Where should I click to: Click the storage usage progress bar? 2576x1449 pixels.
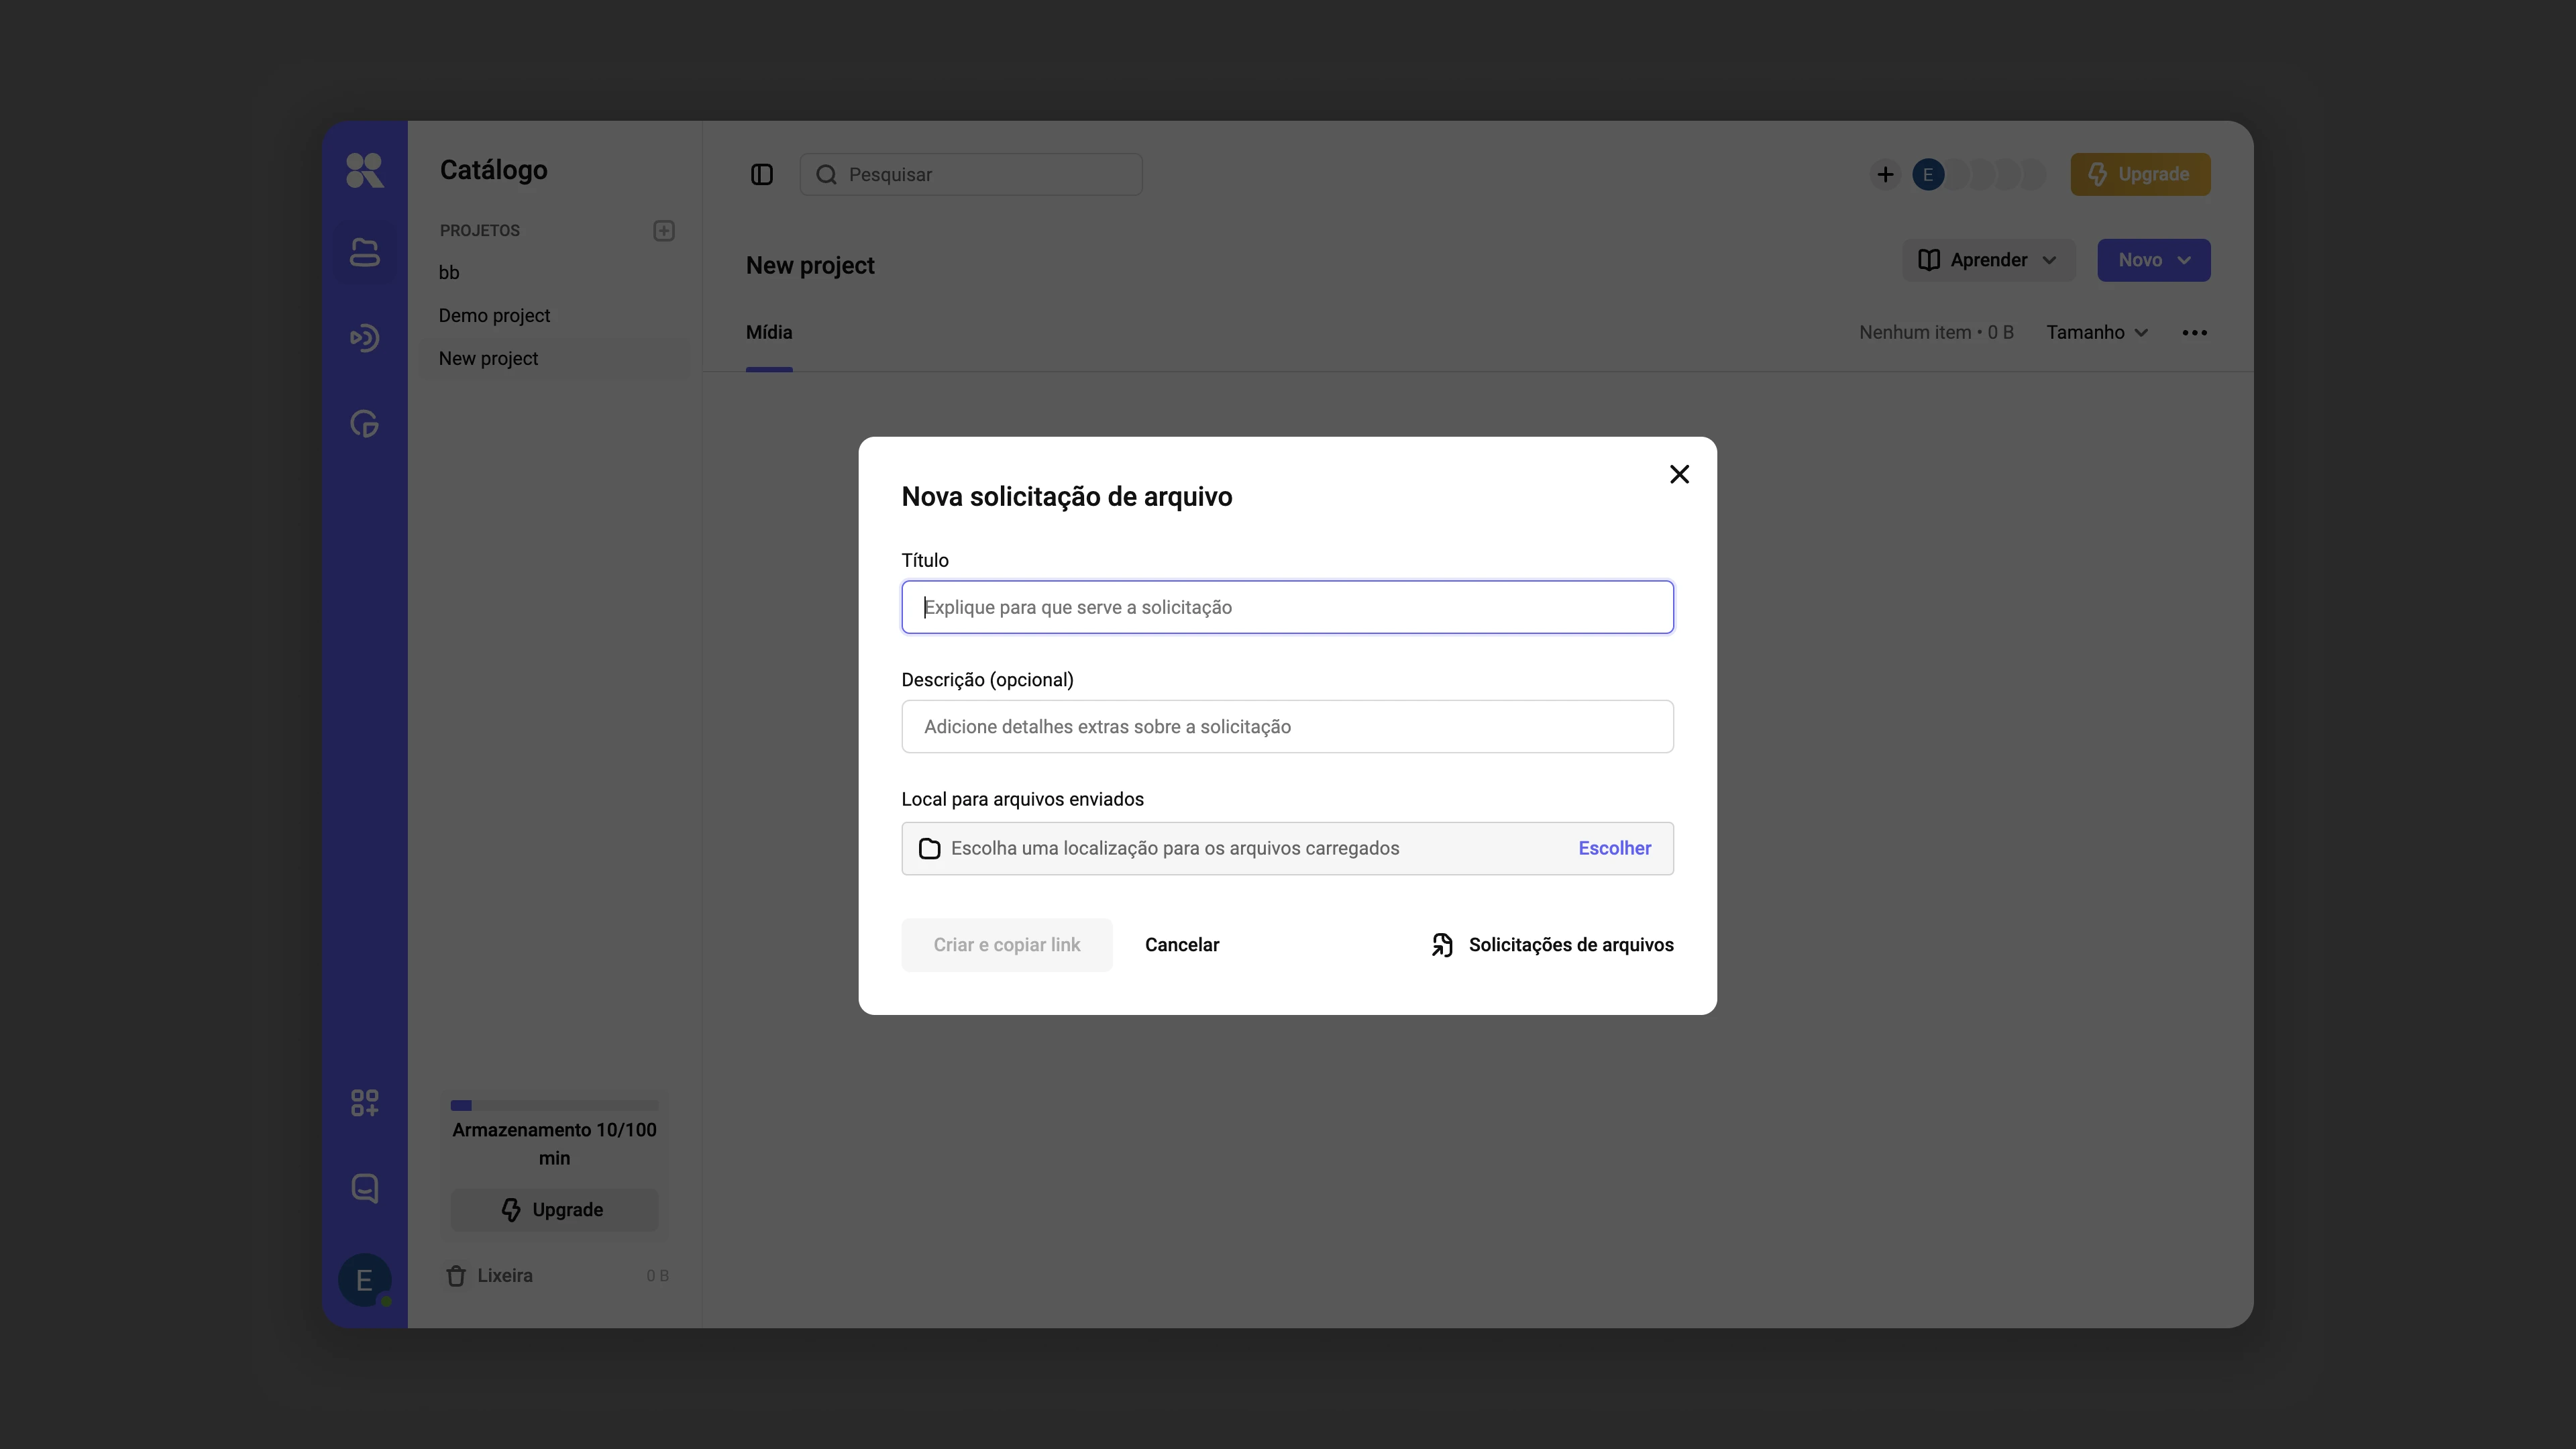tap(554, 1105)
